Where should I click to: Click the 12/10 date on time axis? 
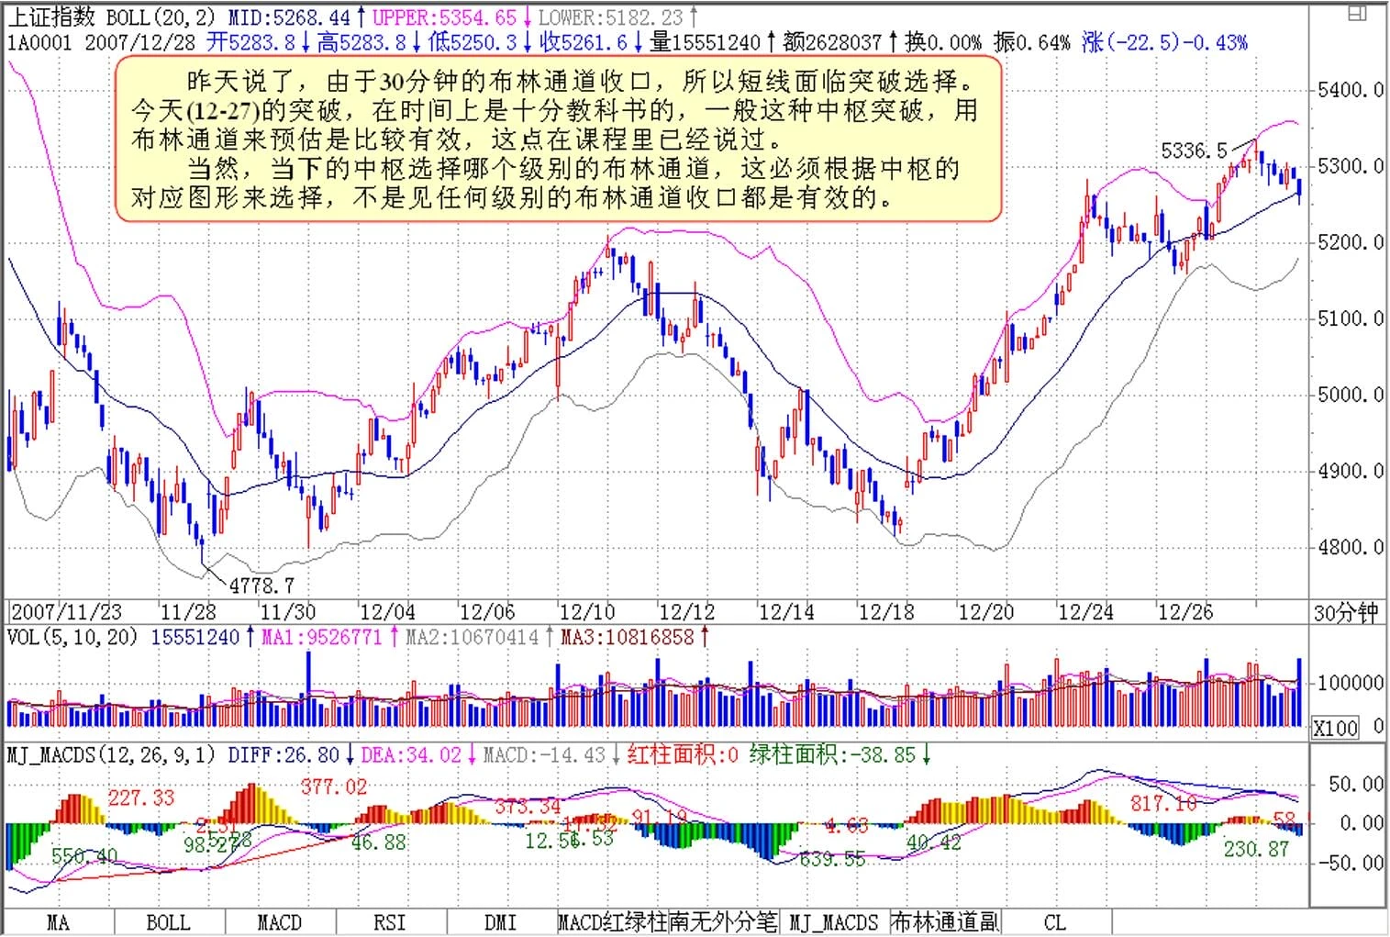(585, 612)
